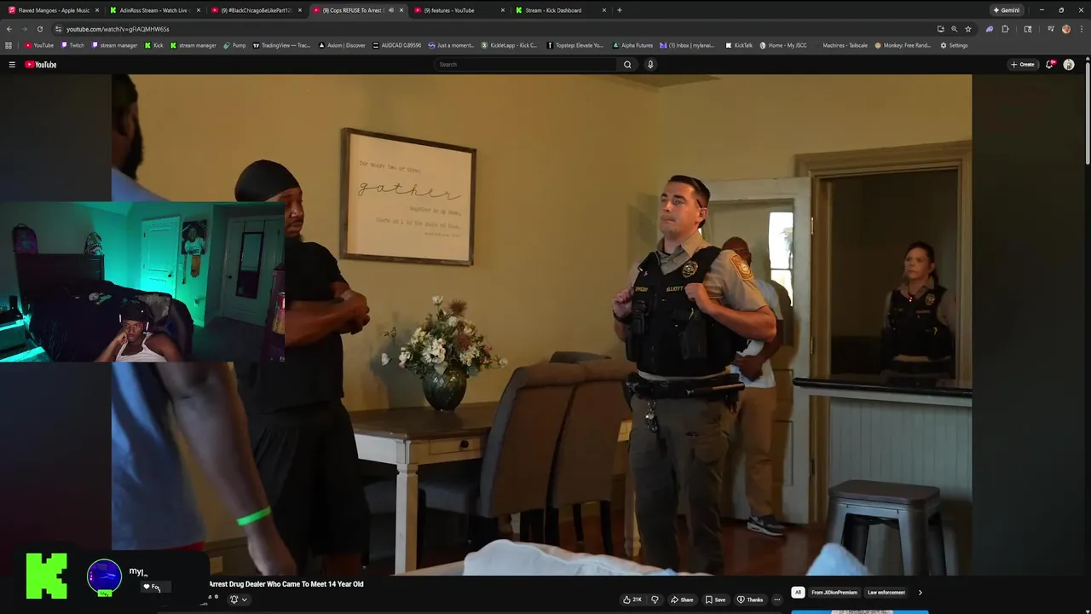Click the address bar URL
1091x614 pixels.
tap(118, 29)
